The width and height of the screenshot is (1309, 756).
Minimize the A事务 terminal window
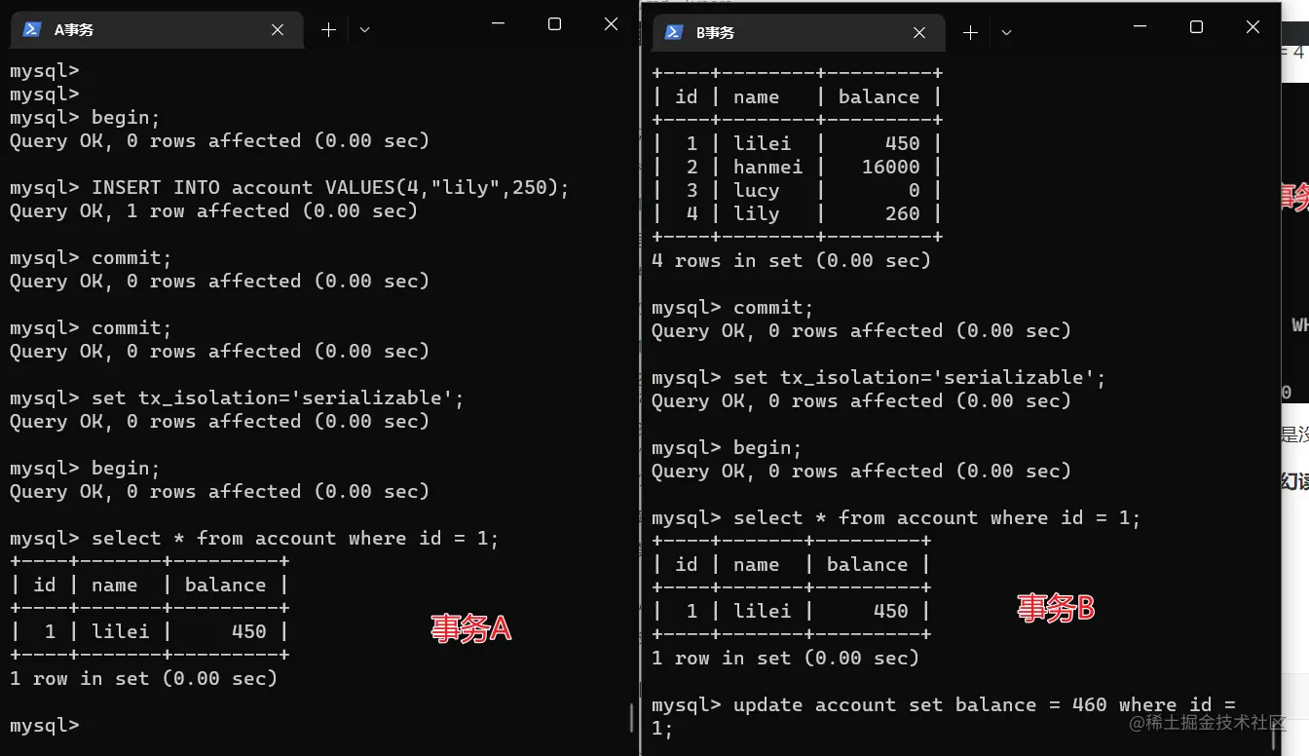tap(498, 24)
